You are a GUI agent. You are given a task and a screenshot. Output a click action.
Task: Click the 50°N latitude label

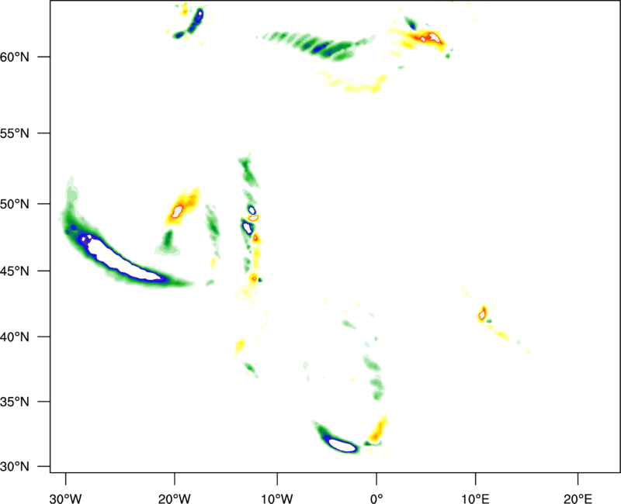[15, 204]
